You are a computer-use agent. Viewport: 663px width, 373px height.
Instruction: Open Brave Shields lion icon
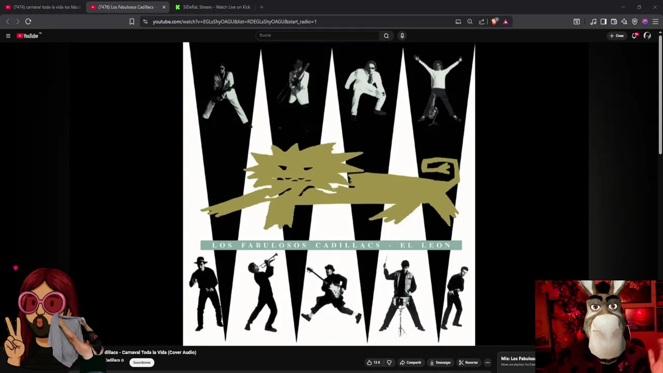(495, 21)
